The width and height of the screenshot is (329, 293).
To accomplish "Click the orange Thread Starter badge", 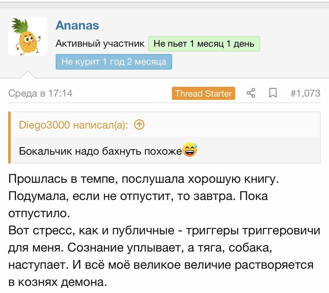I will coord(203,93).
